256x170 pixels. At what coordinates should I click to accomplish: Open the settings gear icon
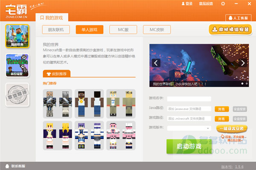click(x=223, y=3)
